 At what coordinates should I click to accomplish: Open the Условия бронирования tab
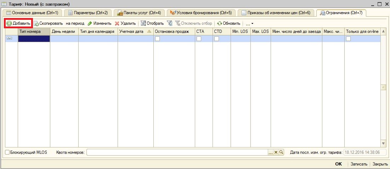click(201, 13)
